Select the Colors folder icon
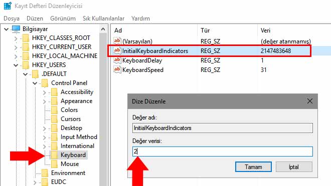331x186 pixels. 54,110
